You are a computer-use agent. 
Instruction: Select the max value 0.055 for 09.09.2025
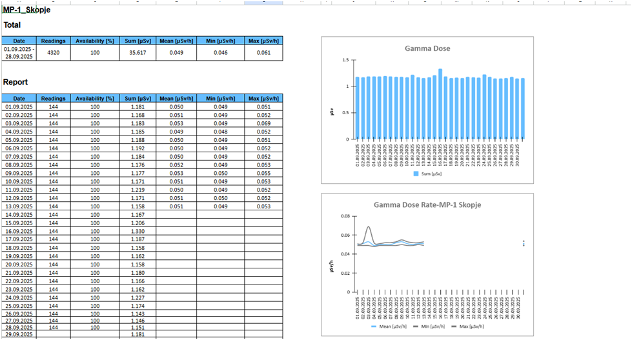coord(263,173)
